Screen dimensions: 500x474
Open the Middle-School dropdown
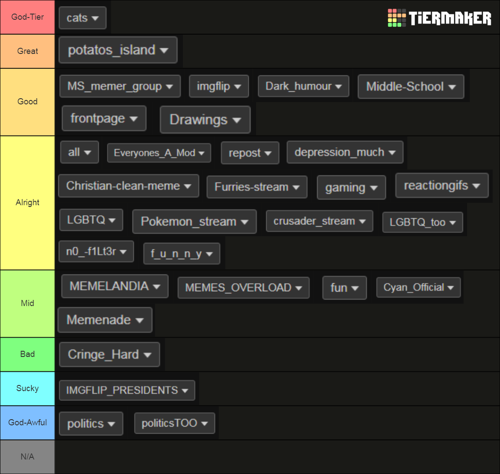[411, 86]
